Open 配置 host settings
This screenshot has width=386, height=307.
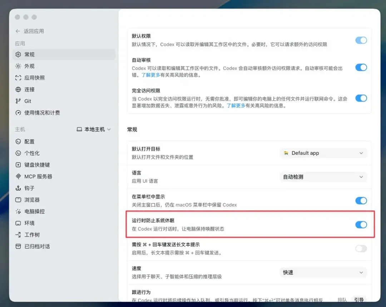pyautogui.click(x=64, y=141)
